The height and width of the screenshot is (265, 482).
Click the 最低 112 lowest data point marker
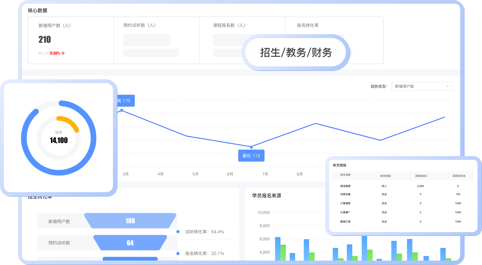251,147
